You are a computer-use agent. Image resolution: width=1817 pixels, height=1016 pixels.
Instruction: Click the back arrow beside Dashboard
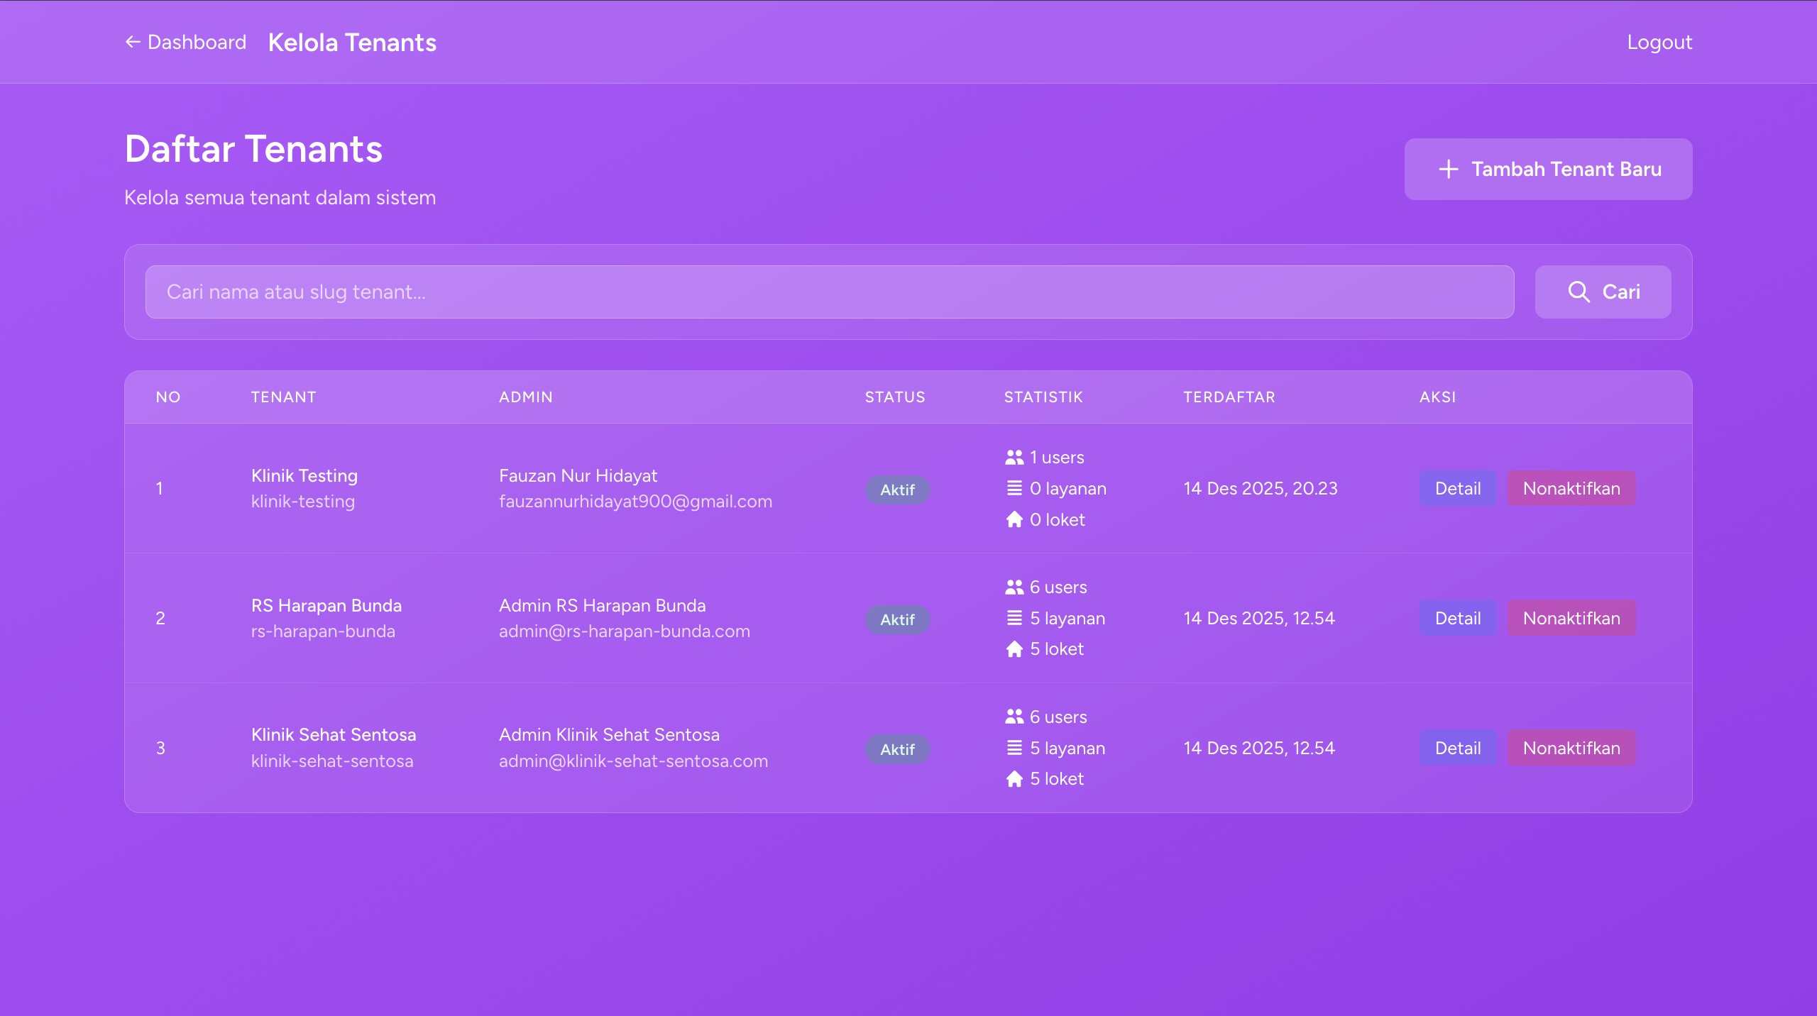click(x=133, y=42)
